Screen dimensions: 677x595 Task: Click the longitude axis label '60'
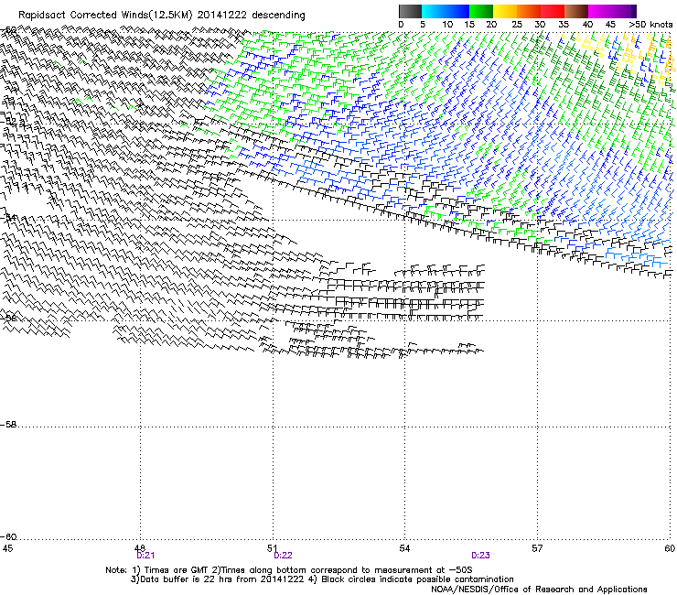pos(670,548)
